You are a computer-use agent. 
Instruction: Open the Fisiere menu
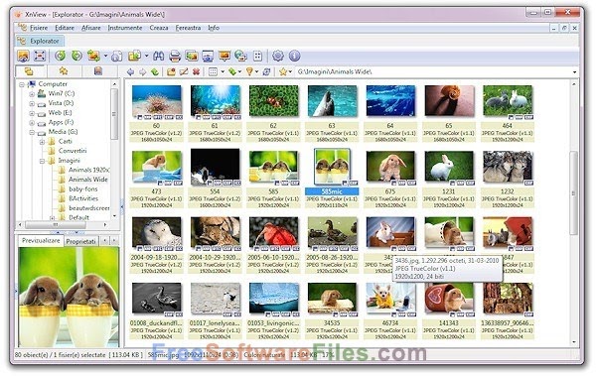(39, 28)
